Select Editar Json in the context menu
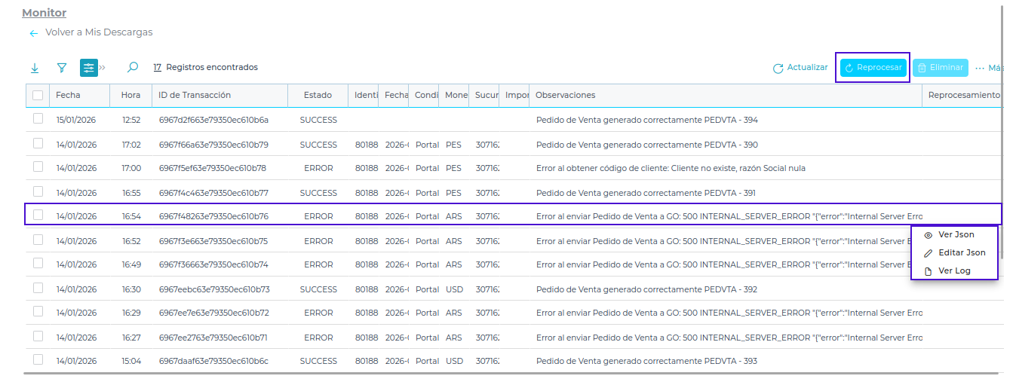The image size is (1016, 382). pyautogui.click(x=962, y=252)
